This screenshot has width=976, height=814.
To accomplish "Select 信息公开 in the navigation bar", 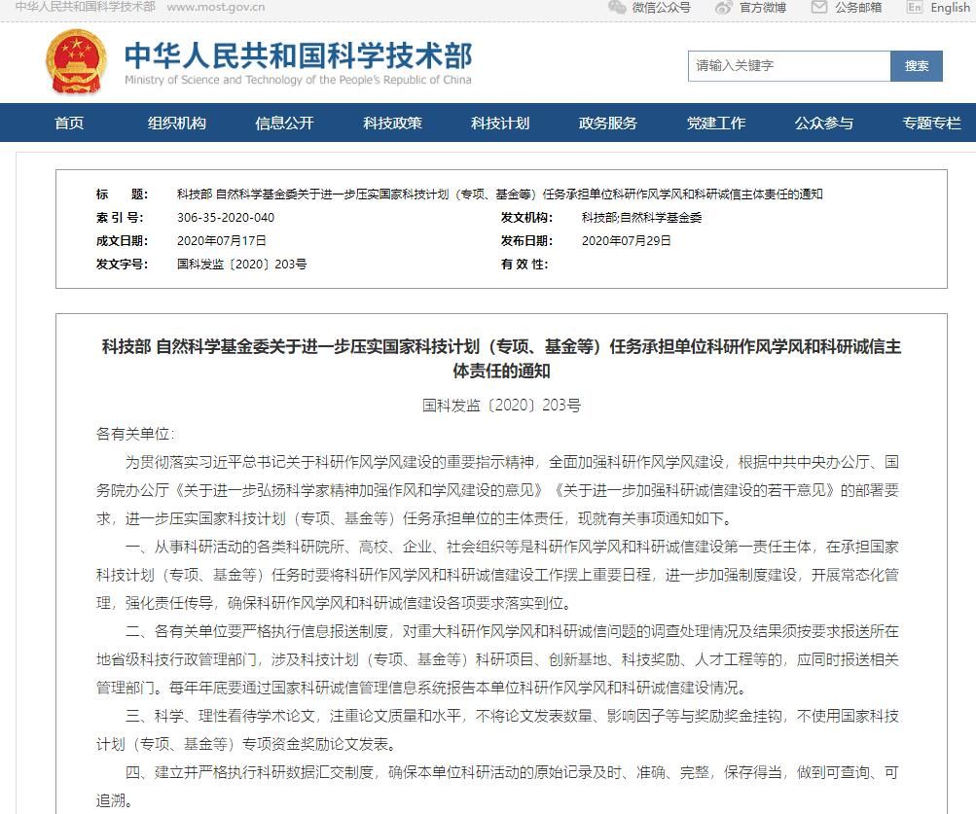I will point(284,124).
